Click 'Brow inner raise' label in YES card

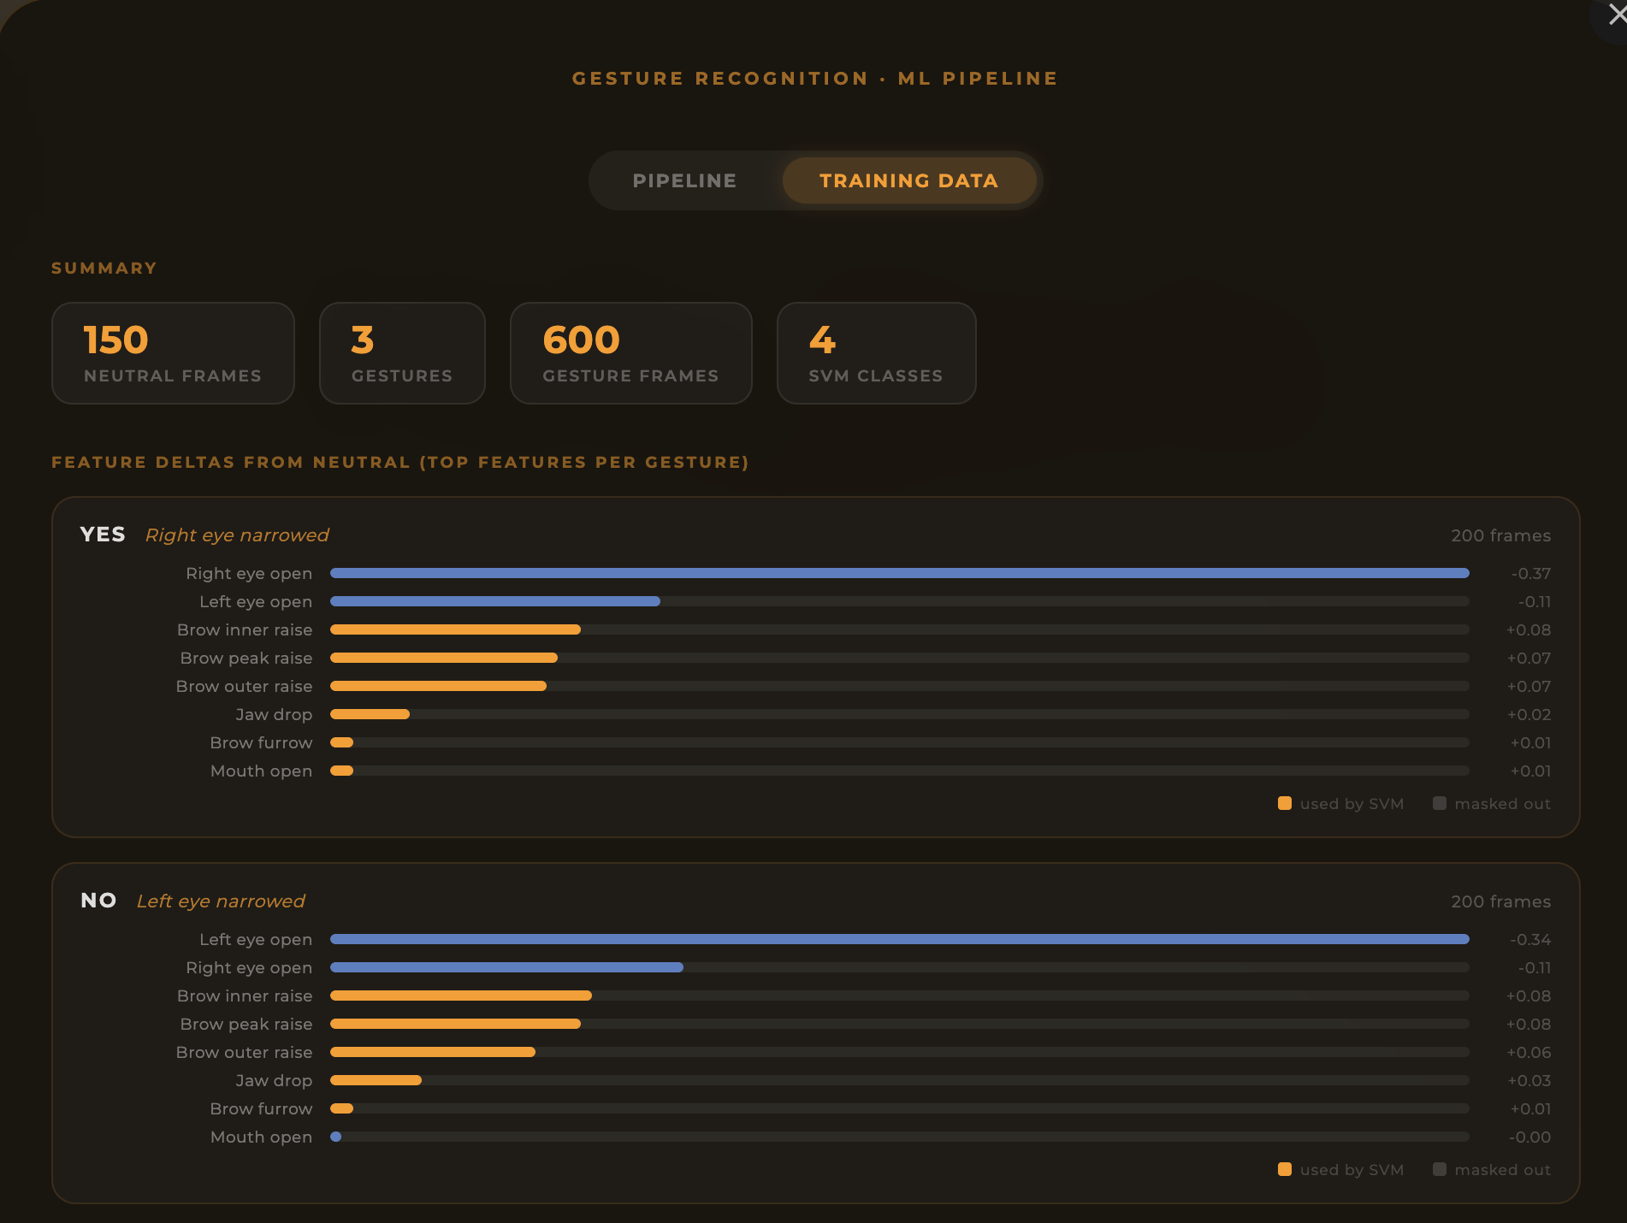(x=245, y=629)
